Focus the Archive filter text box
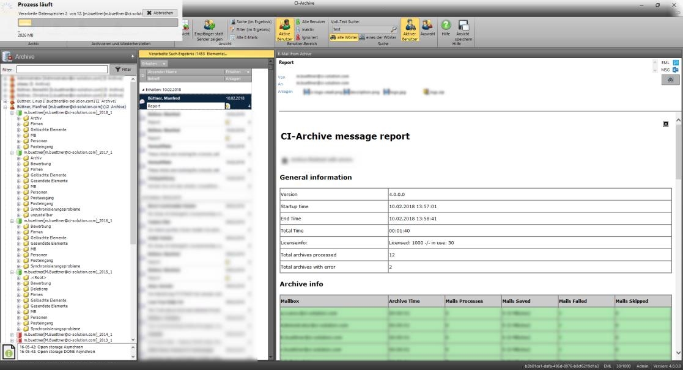Image resolution: width=683 pixels, height=370 pixels. click(62, 70)
